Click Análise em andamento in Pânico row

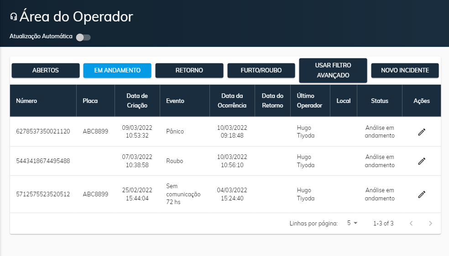coord(380,132)
